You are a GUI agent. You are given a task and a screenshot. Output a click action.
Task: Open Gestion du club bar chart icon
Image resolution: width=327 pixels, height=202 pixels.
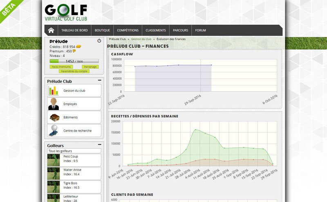click(54, 90)
